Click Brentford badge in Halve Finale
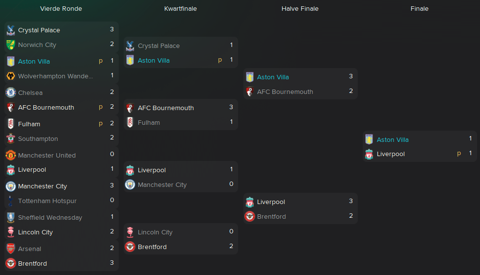Viewport: 480px width, 275px height. (x=250, y=216)
